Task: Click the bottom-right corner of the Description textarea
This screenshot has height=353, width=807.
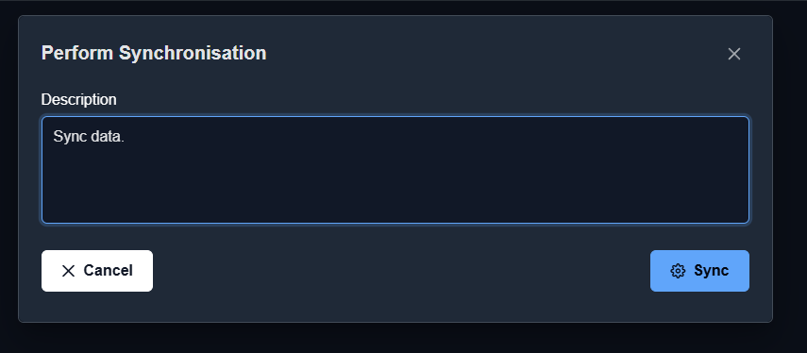Action: coord(746,220)
